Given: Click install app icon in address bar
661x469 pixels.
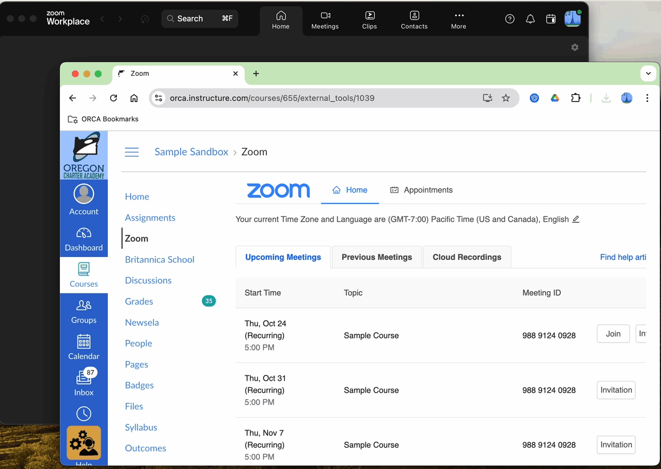Looking at the screenshot, I should click(487, 98).
